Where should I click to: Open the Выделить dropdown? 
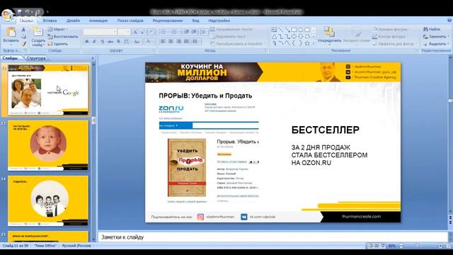(436, 44)
